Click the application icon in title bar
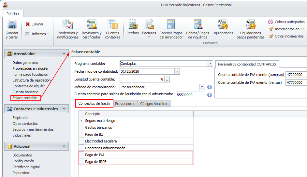 coord(5,5)
